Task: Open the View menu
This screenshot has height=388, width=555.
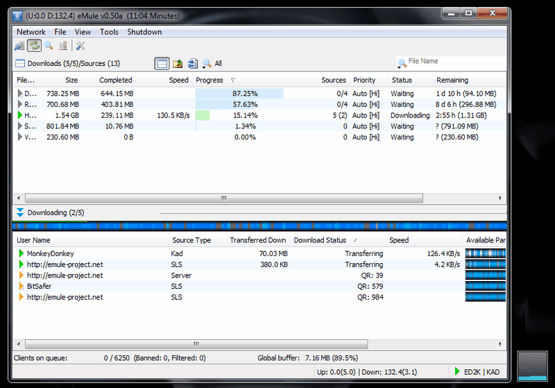Action: click(x=83, y=32)
